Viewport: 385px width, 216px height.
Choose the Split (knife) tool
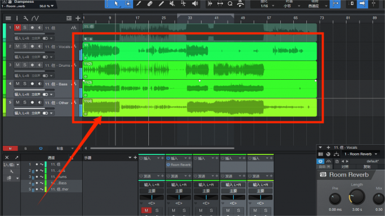[x=139, y=4]
